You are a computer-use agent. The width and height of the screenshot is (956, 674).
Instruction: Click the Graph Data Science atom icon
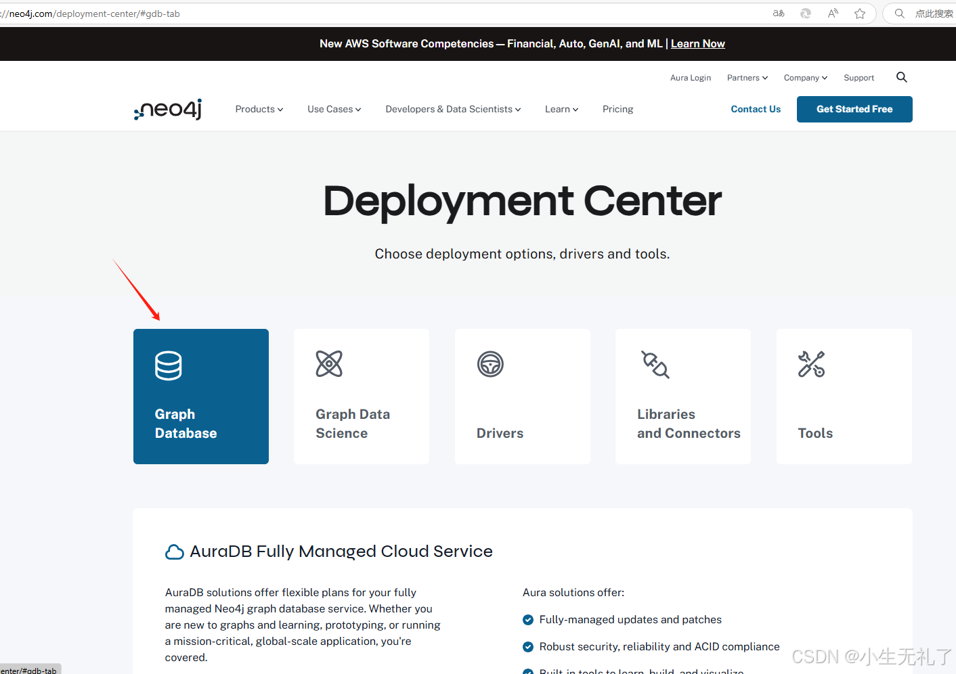click(x=329, y=364)
